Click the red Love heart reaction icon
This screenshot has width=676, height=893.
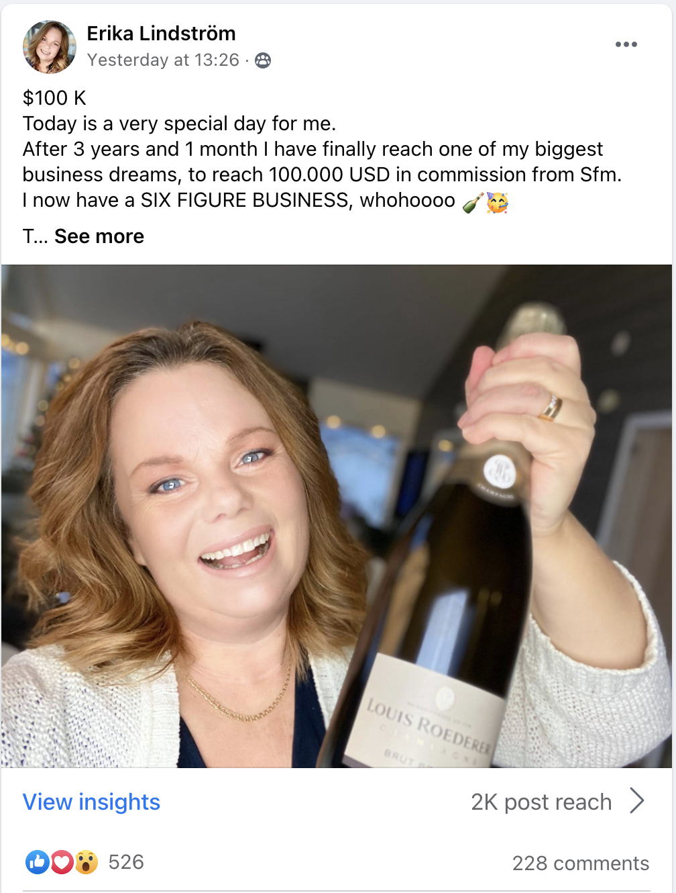(62, 862)
